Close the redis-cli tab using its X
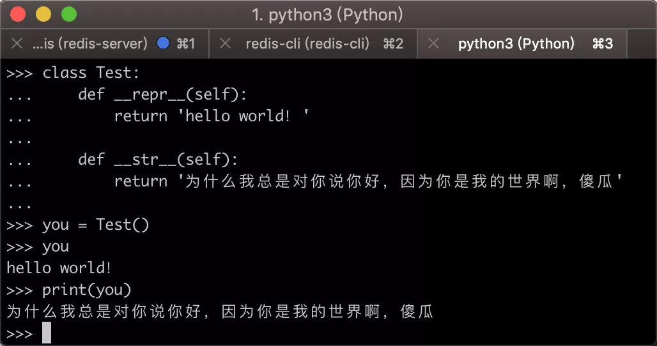The height and width of the screenshot is (346, 657). [x=225, y=43]
